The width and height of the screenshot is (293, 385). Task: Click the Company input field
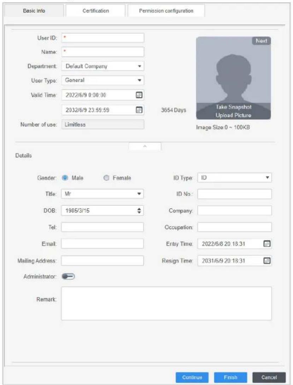(x=234, y=210)
